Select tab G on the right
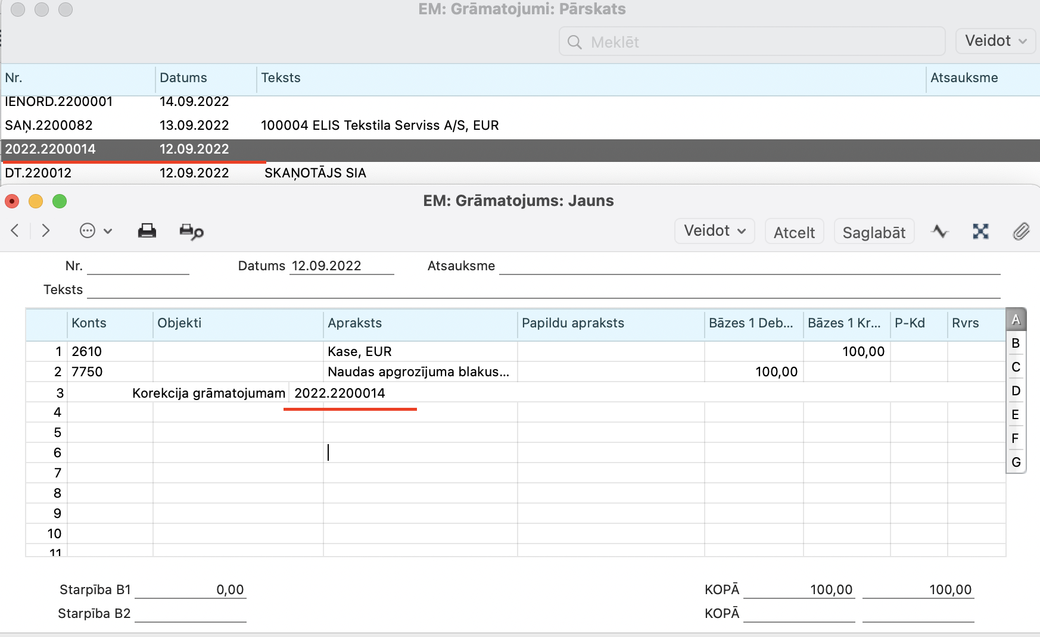Viewport: 1040px width, 637px height. [1016, 463]
